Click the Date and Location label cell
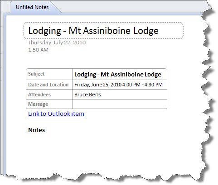The height and width of the screenshot is (185, 218). pos(49,85)
